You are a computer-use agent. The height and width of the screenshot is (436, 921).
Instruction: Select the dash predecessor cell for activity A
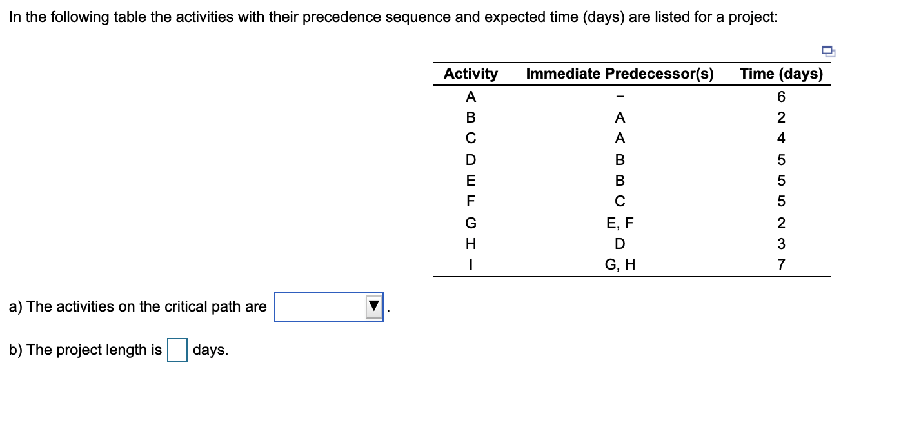point(620,98)
